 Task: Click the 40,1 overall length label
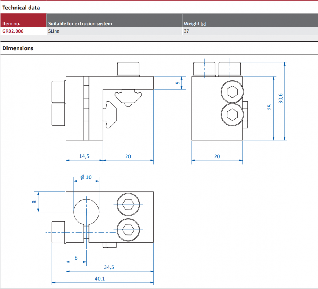point(100,279)
